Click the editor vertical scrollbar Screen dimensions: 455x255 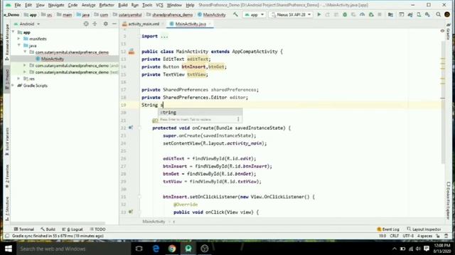click(x=443, y=103)
